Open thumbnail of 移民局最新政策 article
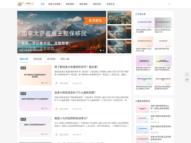 tap(36, 101)
